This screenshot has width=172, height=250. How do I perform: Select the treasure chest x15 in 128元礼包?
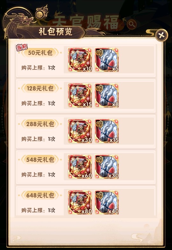80,95
